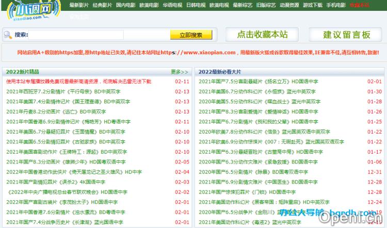The image size is (387, 228).
Task: Open the 最新影片 menu
Action: point(79,5)
